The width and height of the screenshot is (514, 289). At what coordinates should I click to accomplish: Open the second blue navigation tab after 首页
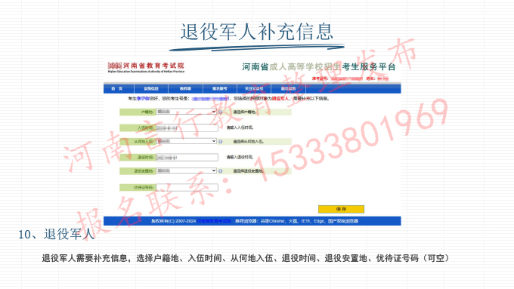pyautogui.click(x=151, y=89)
